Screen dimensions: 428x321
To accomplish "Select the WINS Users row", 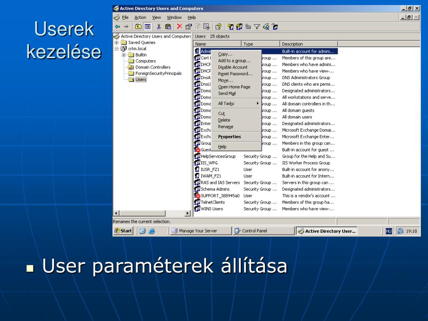I will click(x=265, y=209).
